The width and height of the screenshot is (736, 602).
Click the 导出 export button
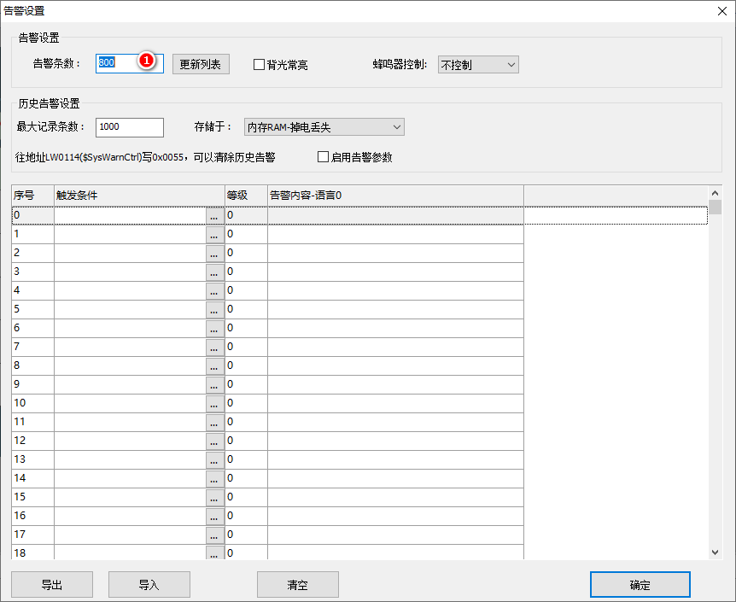pyautogui.click(x=52, y=585)
